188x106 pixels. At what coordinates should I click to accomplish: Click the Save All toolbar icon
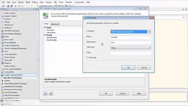11,6
